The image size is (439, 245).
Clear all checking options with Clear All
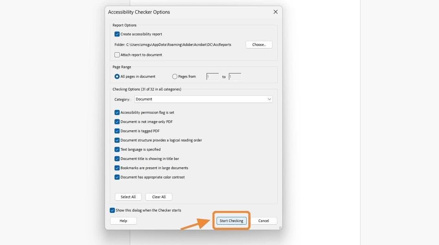pyautogui.click(x=158, y=197)
